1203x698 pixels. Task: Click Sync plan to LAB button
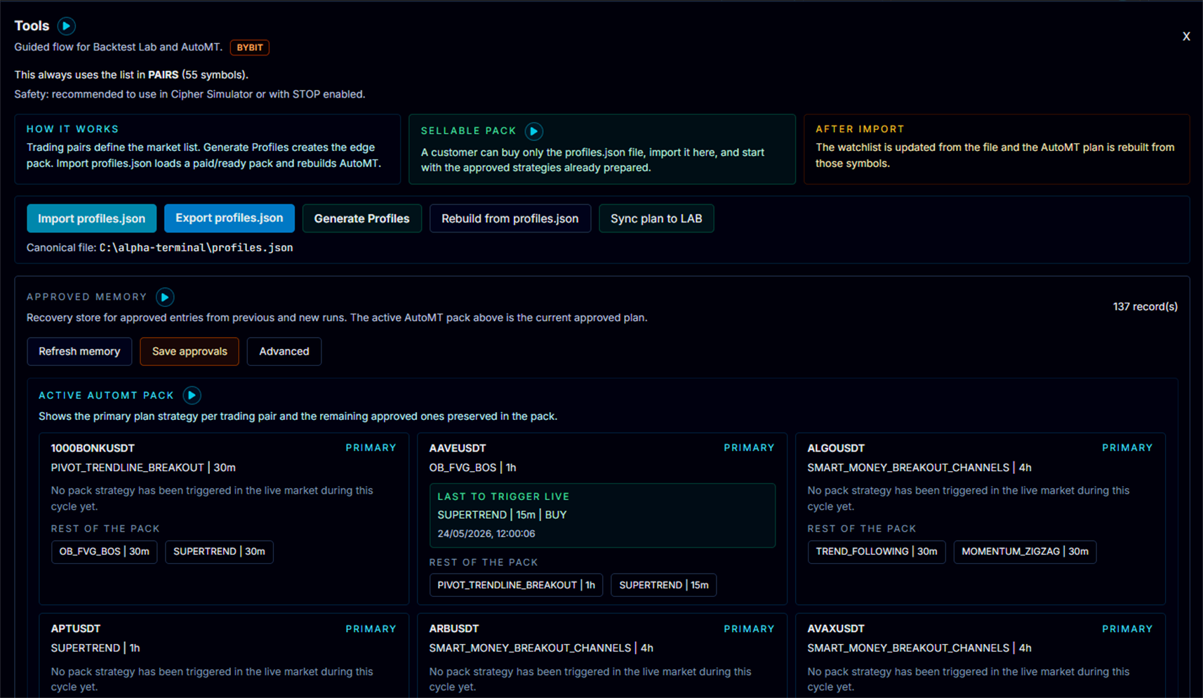(656, 218)
